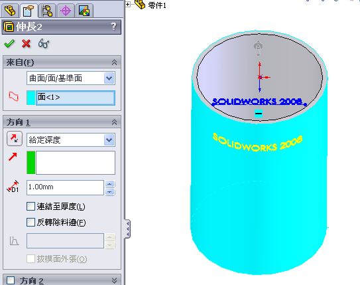Open the 曲面/面/基準面 start condition dropdown

[109, 78]
